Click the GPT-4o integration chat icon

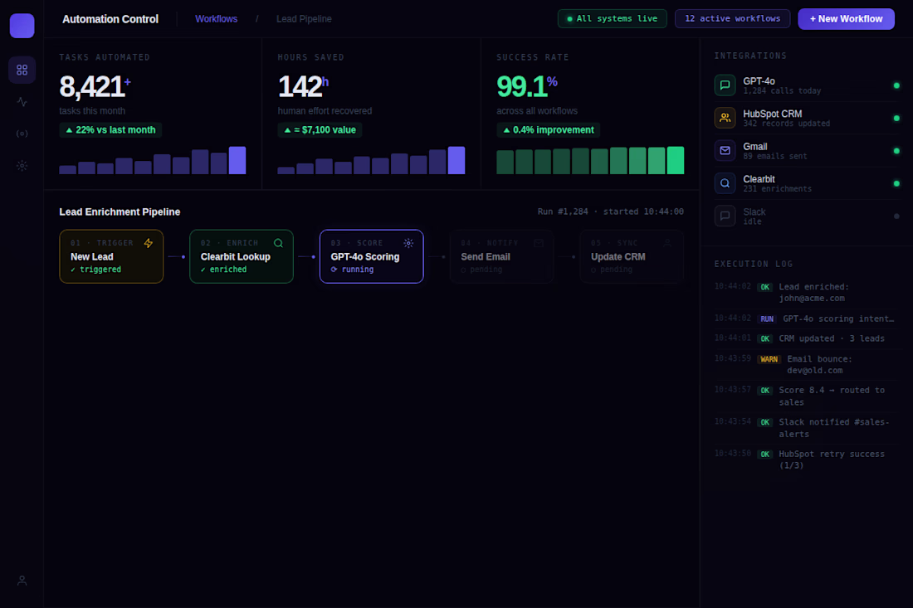[725, 85]
